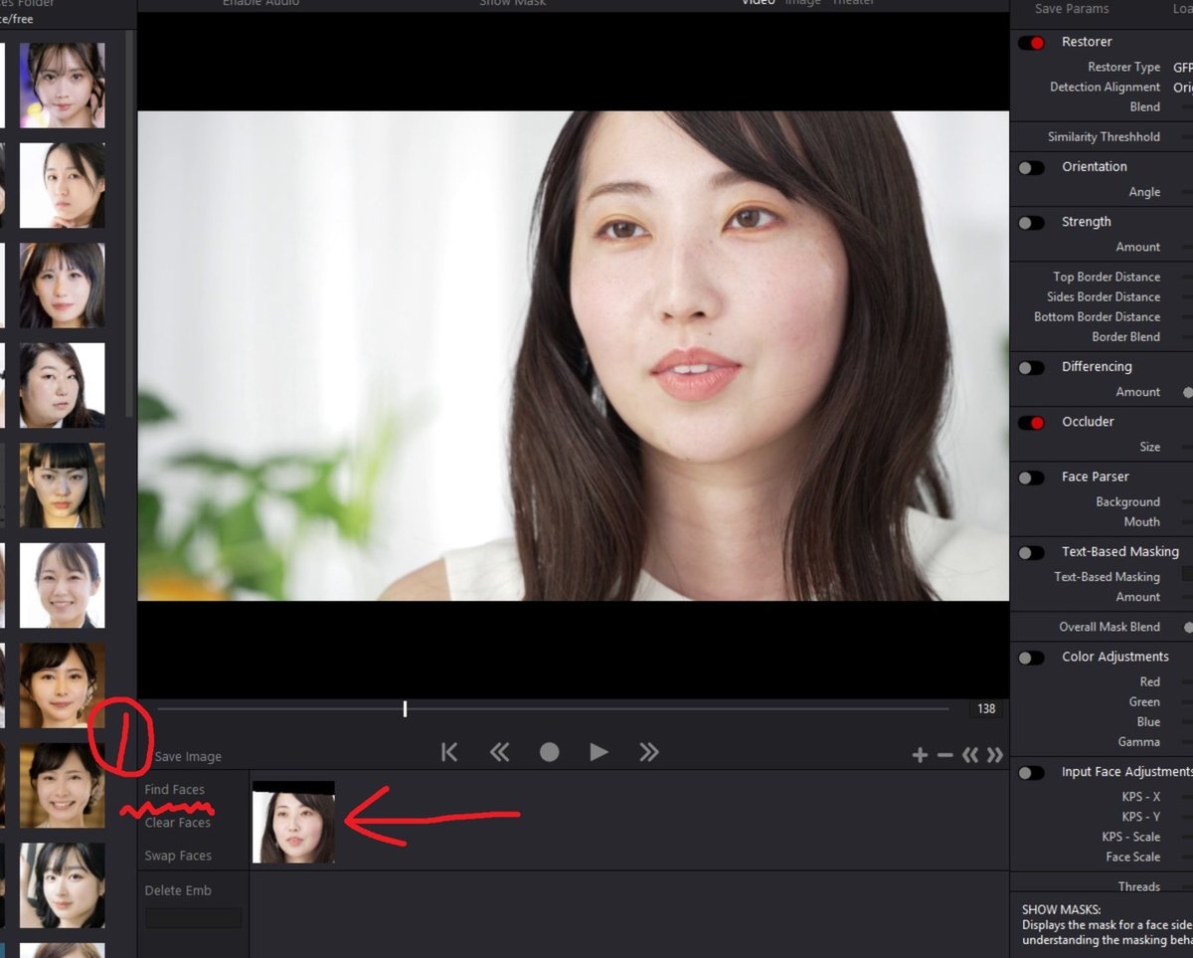Click the Face Parser Mouth label
Screen dimensions: 1193x958
coord(1141,522)
